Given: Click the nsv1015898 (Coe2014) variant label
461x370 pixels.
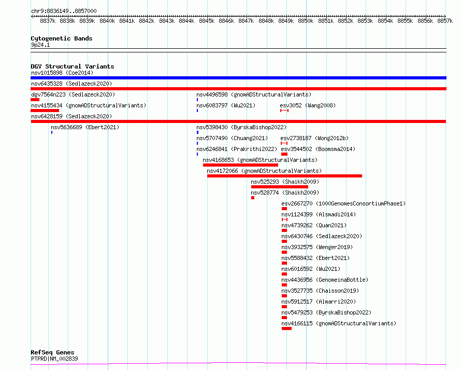Looking at the screenshot, I should point(62,73).
